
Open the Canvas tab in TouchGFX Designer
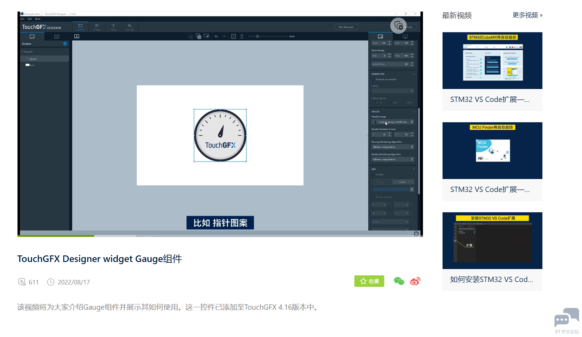click(80, 27)
